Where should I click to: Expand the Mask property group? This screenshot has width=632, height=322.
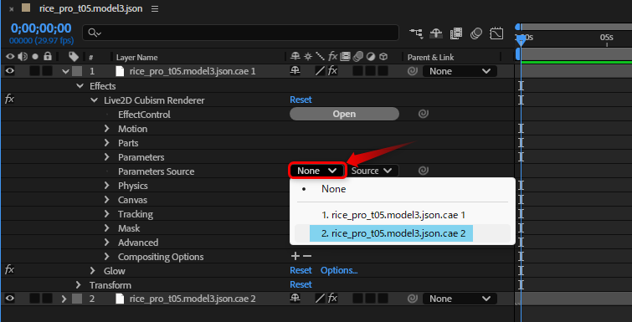click(107, 228)
